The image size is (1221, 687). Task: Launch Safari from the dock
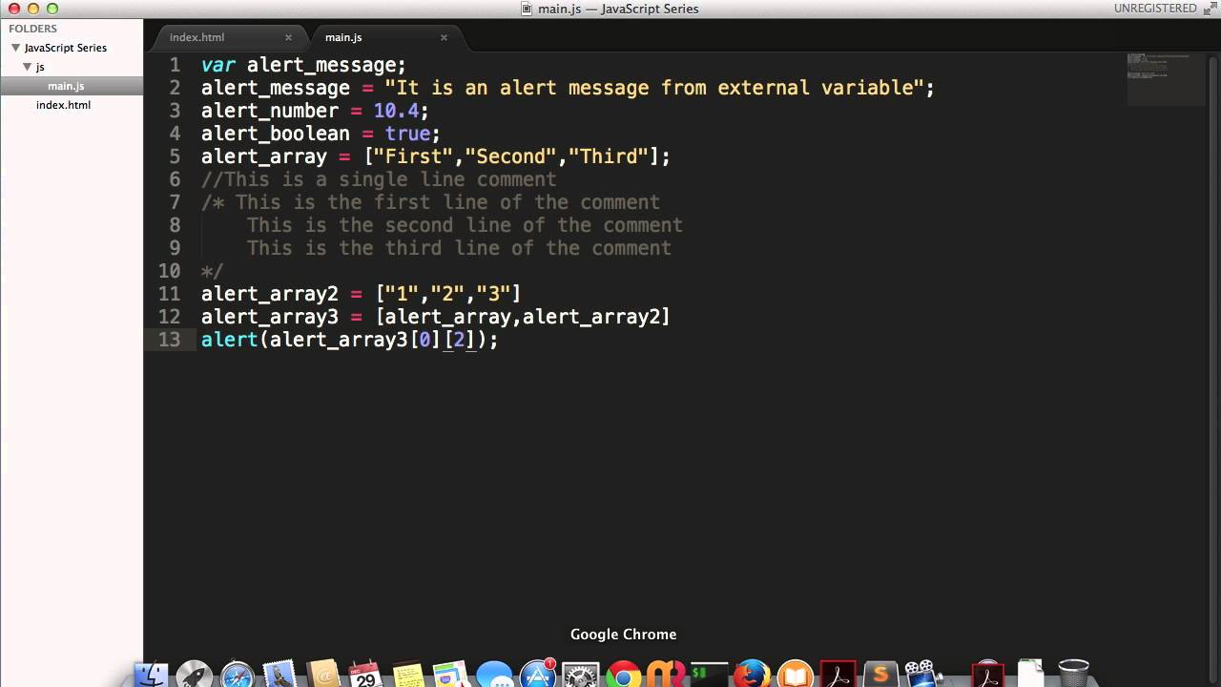238,675
